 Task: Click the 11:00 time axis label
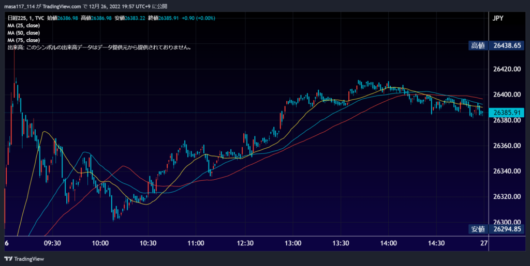tap(196, 243)
